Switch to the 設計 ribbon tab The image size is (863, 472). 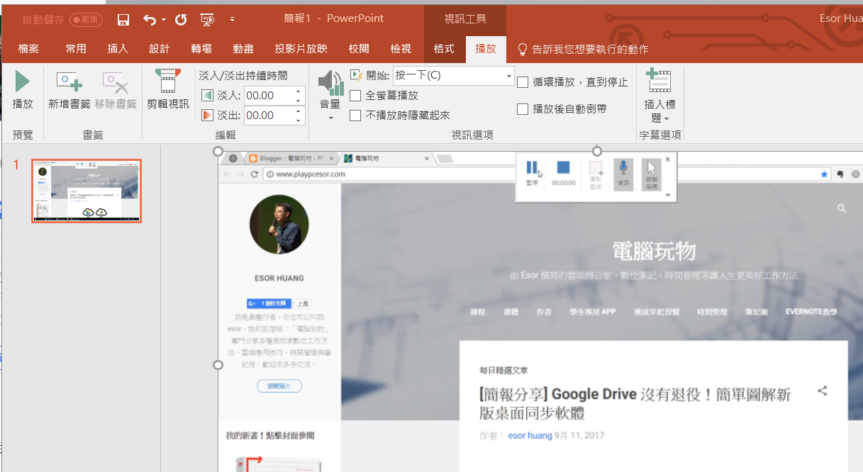(160, 49)
